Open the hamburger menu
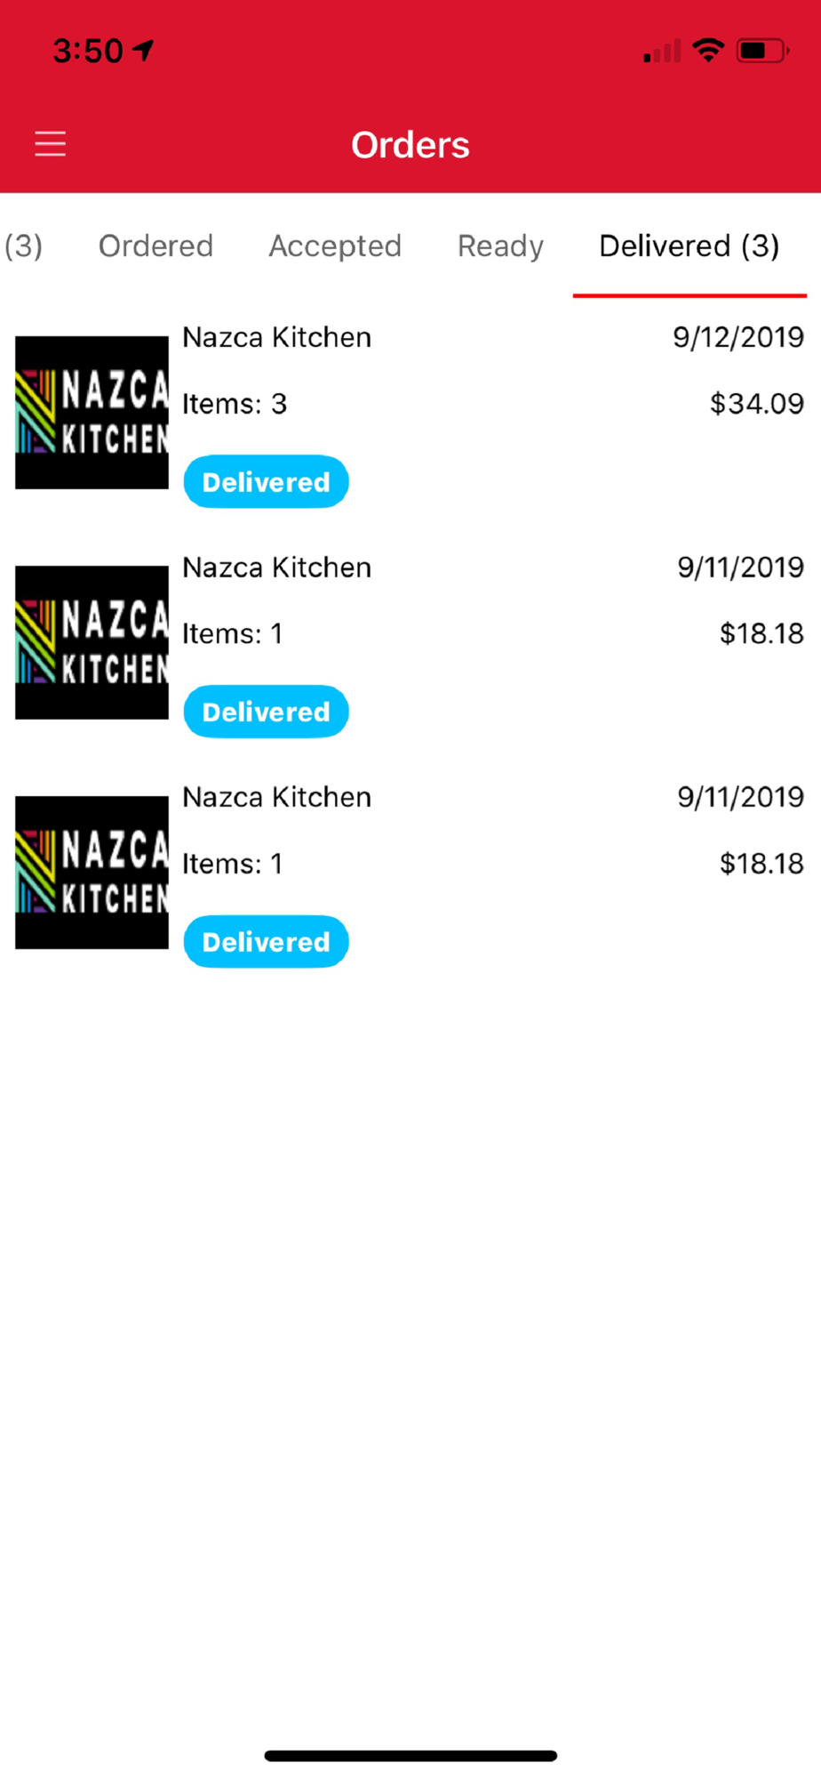Image resolution: width=821 pixels, height=1779 pixels. 51,144
